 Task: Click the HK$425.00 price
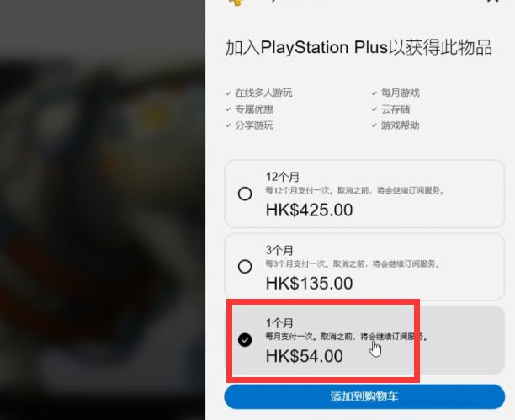click(x=309, y=210)
